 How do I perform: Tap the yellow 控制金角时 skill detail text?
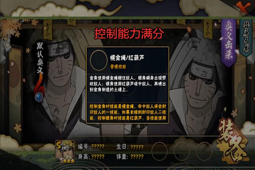tap(128, 112)
